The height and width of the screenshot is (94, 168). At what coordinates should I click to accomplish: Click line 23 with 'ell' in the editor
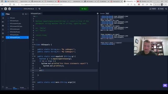click(x=64, y=70)
